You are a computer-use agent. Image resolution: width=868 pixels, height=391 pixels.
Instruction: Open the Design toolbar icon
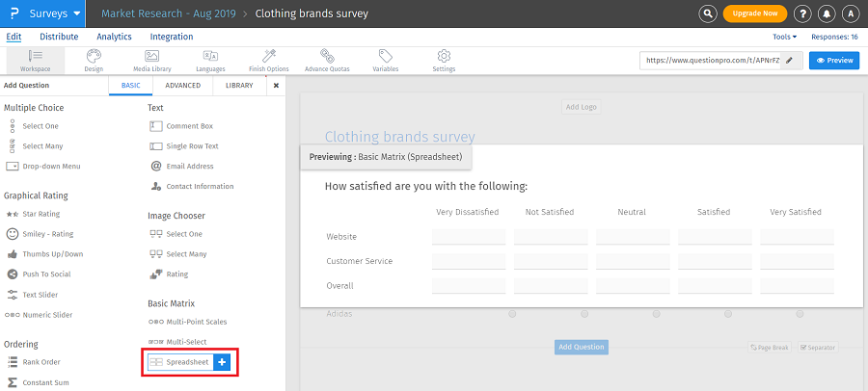[x=94, y=60]
